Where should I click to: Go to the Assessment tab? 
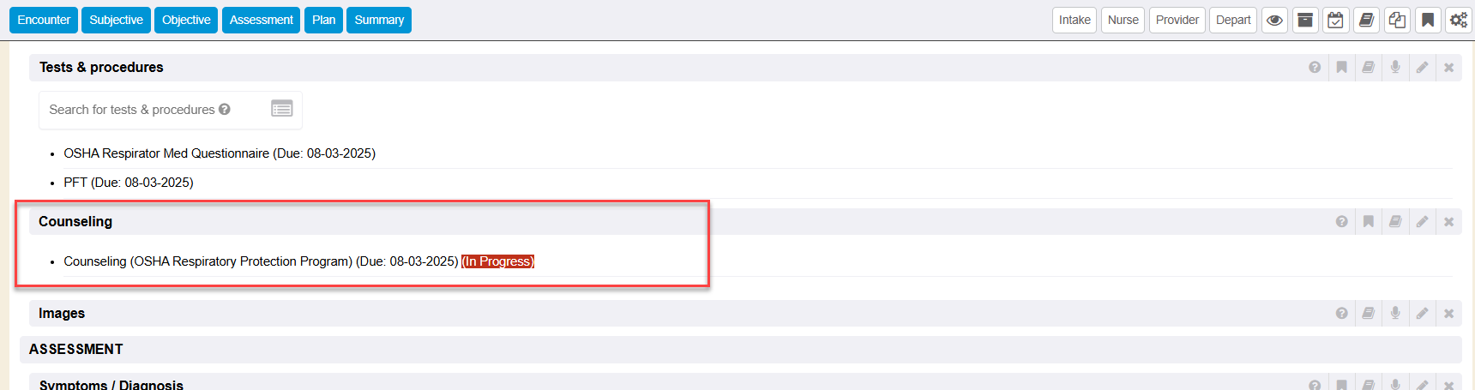(261, 20)
